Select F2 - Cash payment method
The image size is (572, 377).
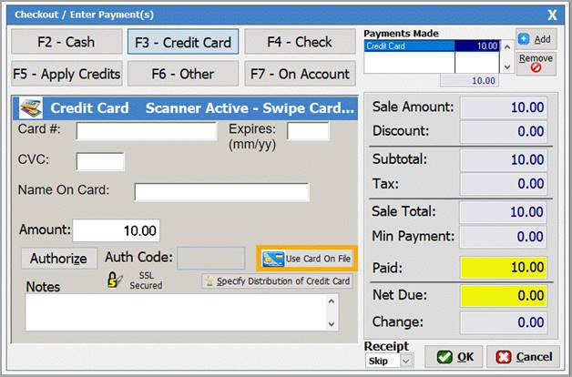[66, 42]
